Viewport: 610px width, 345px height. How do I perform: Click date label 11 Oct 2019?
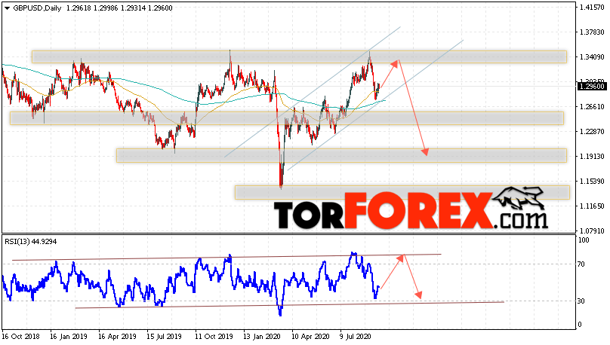[x=214, y=336]
